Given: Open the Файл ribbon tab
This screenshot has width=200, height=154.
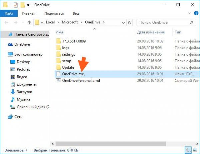Looking at the screenshot, I should pos(9,13).
